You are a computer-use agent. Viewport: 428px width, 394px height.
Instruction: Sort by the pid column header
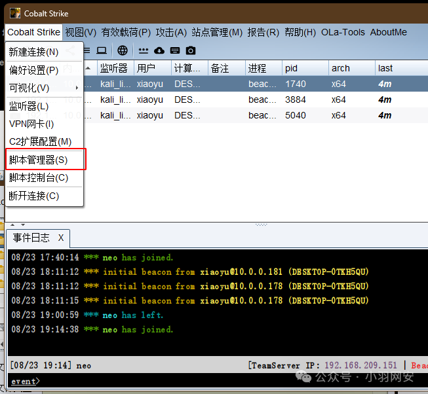[305, 68]
